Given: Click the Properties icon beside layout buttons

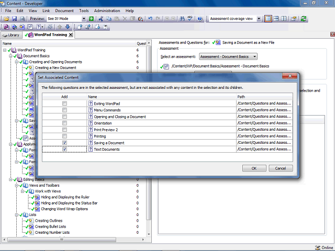Looking at the screenshot, I should click(294, 19).
